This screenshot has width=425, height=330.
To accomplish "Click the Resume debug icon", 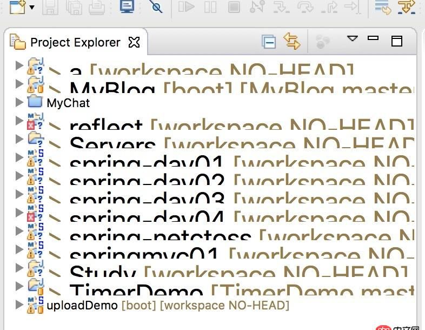I will click(x=187, y=7).
